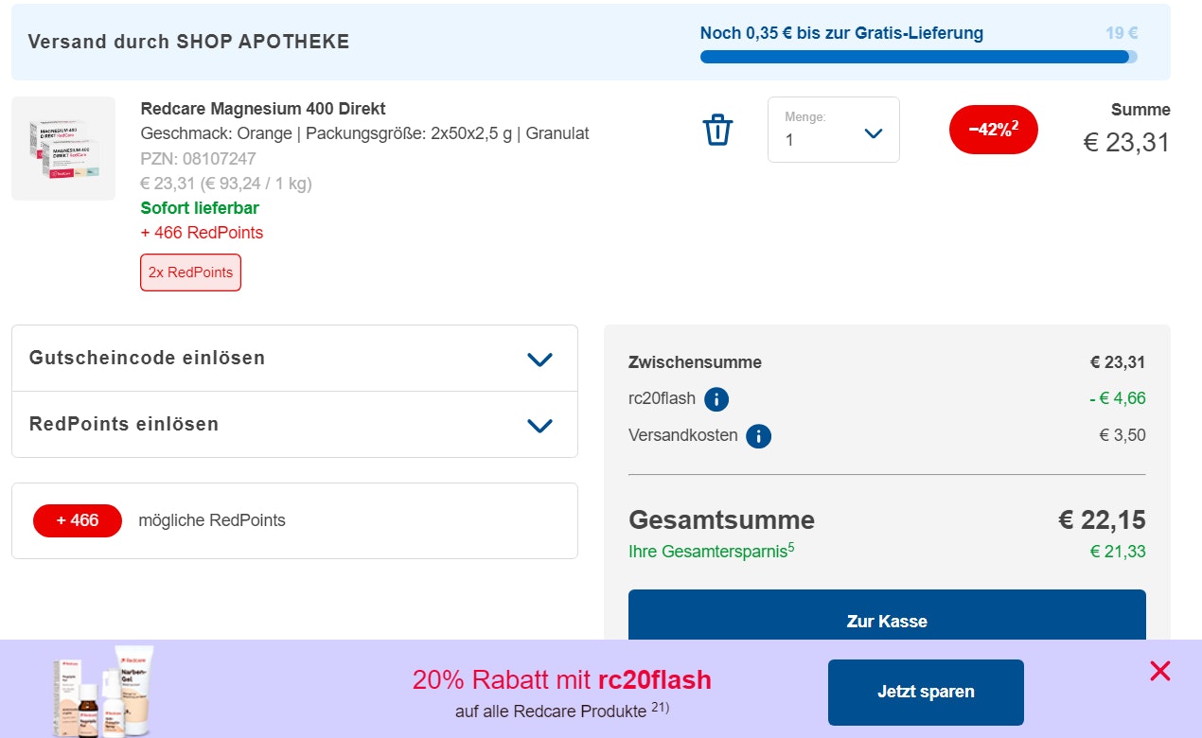Open footnote 5 next to Ihre Gesamtersparnis

click(x=791, y=547)
